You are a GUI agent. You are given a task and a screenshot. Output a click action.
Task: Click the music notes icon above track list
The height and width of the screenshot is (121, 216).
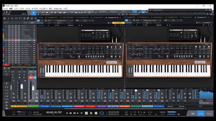28,18
